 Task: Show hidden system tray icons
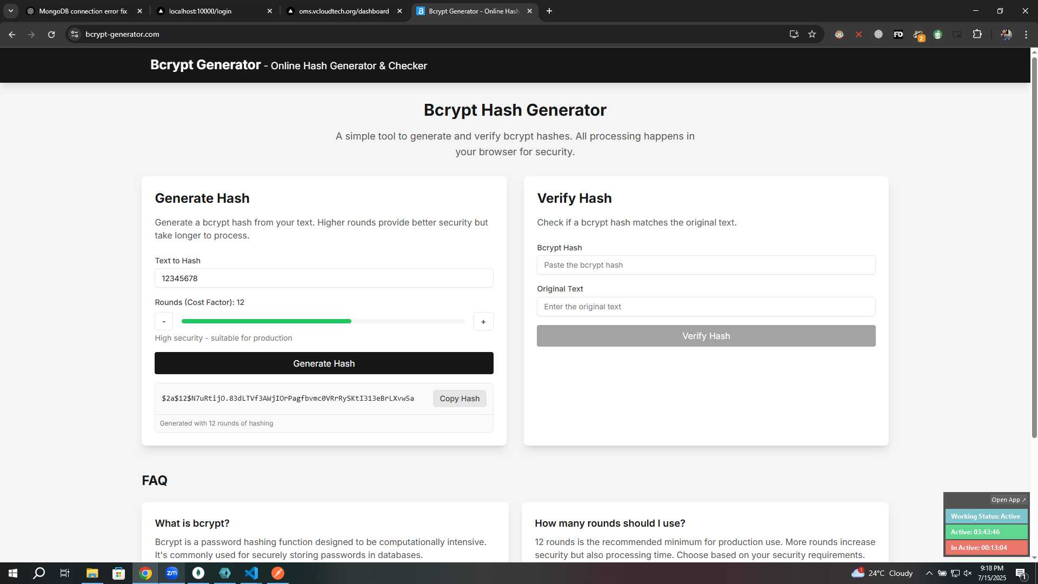click(929, 573)
